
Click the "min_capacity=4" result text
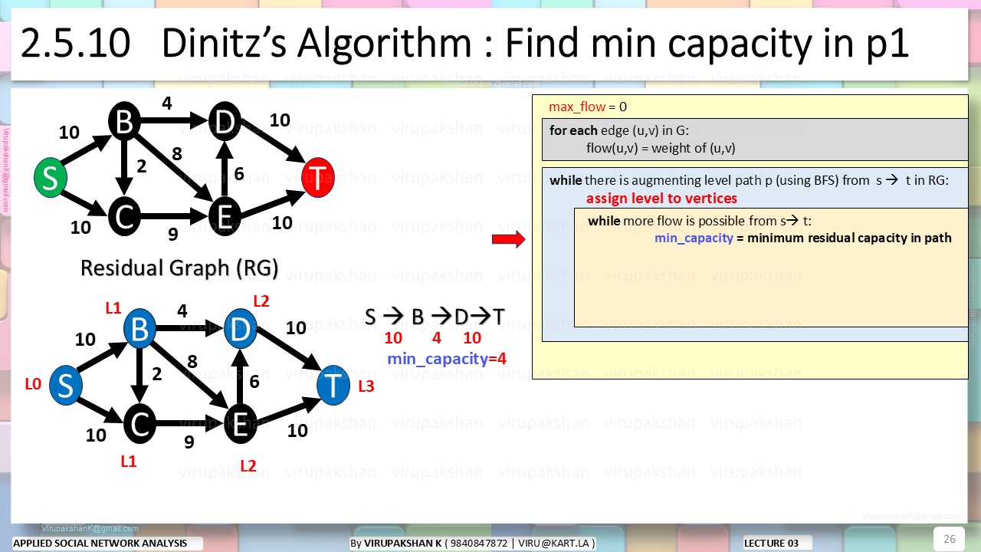click(447, 359)
